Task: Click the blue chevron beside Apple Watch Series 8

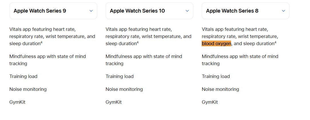Action: [x=283, y=11]
